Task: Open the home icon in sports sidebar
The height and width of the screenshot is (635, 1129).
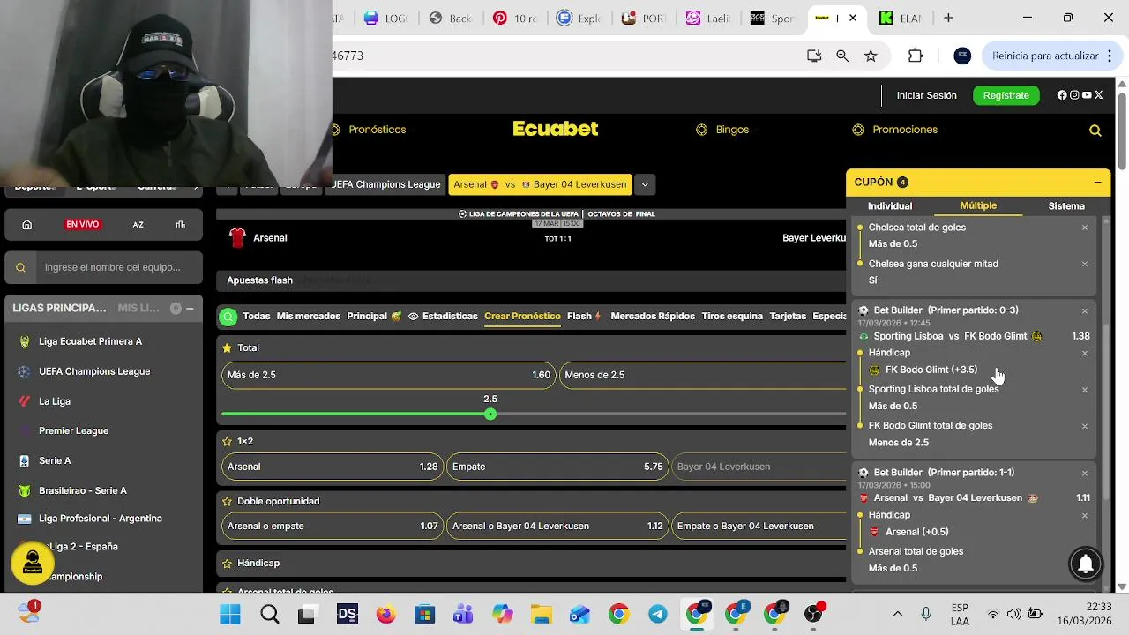Action: point(27,225)
